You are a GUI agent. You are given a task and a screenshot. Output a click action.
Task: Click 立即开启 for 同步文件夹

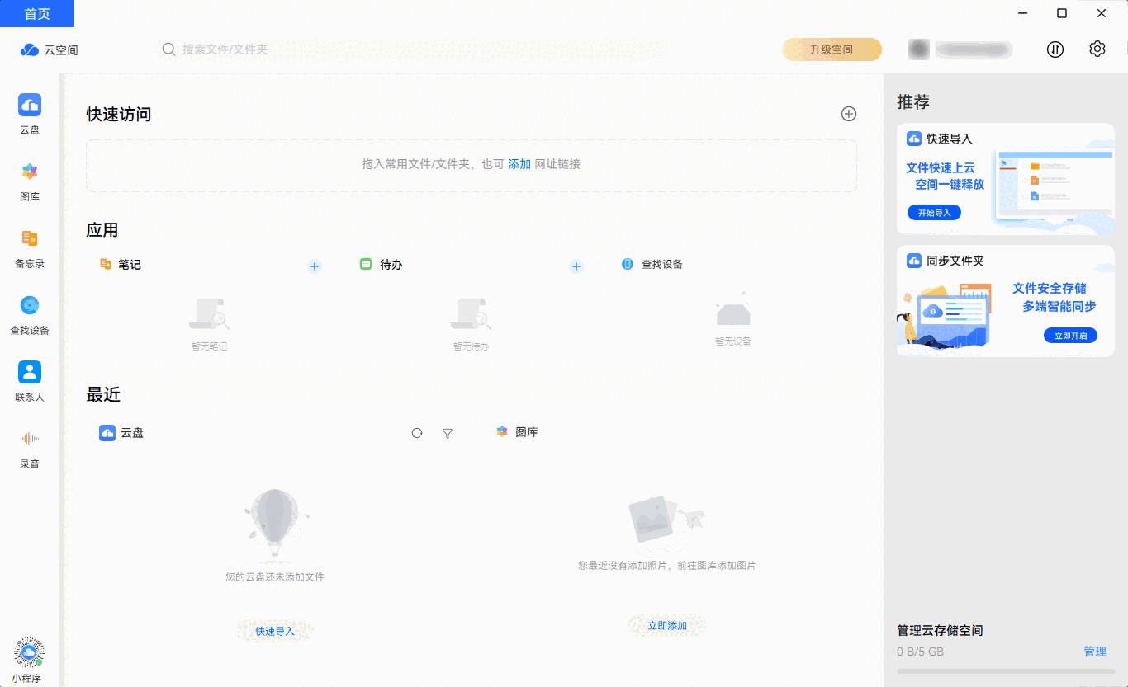pos(1071,335)
